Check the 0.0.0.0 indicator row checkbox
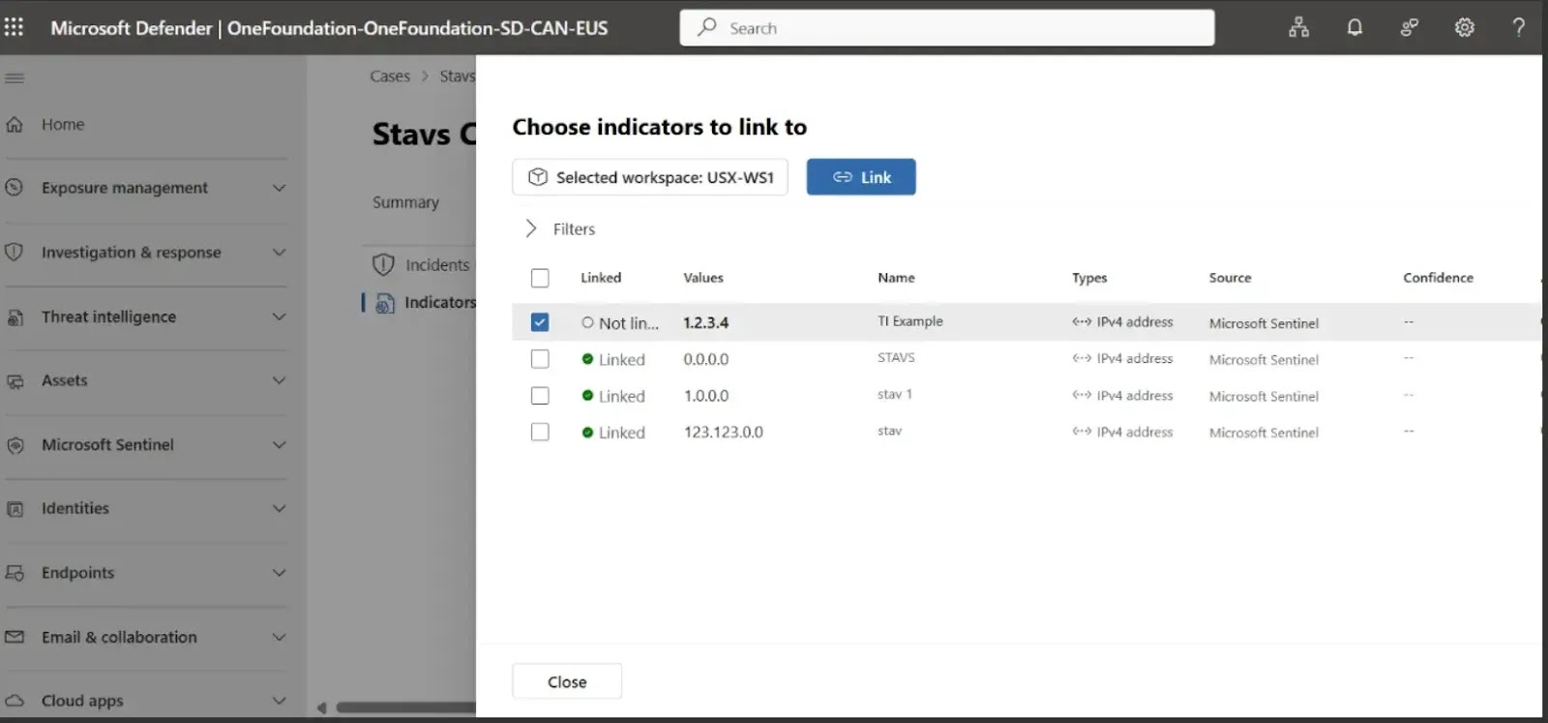The height and width of the screenshot is (723, 1548). tap(540, 359)
